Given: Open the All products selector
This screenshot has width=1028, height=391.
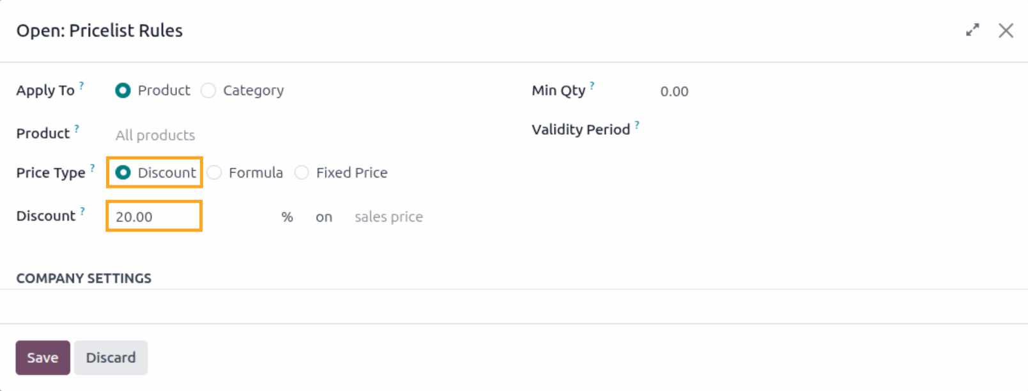Looking at the screenshot, I should pyautogui.click(x=155, y=135).
